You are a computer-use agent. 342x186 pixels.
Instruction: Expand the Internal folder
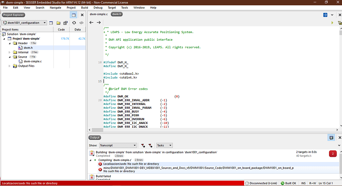pyautogui.click(x=10, y=52)
